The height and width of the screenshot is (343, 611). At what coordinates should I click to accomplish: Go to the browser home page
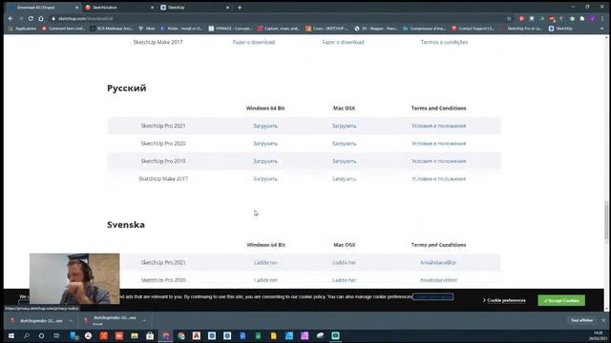[40, 18]
